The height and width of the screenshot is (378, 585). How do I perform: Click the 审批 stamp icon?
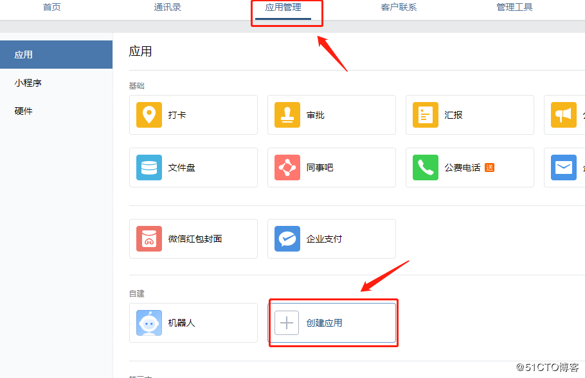point(287,115)
